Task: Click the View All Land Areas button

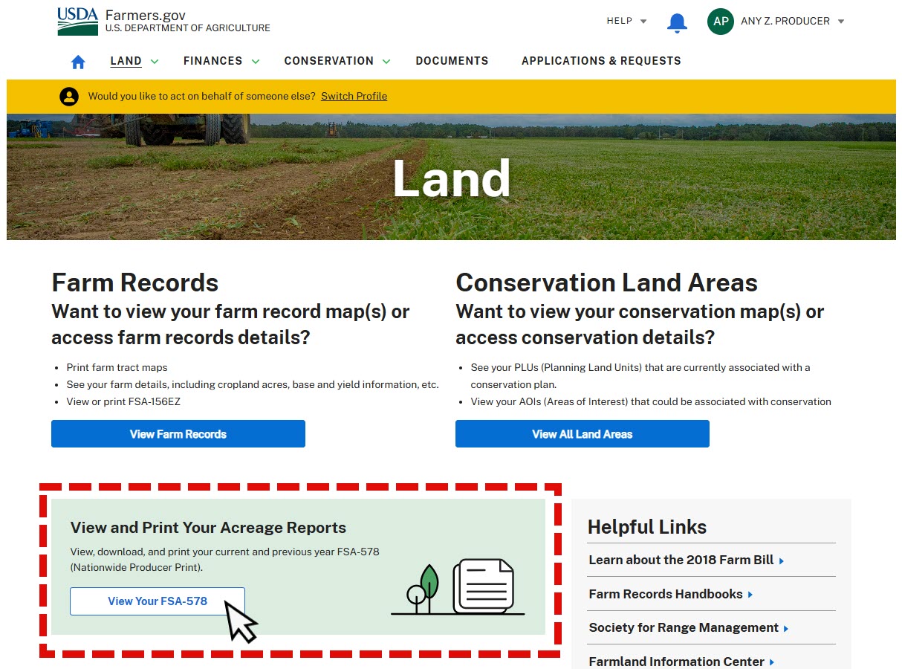Action: click(x=582, y=433)
